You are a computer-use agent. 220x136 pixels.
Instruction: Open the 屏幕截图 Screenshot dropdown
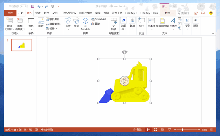(x=54, y=24)
